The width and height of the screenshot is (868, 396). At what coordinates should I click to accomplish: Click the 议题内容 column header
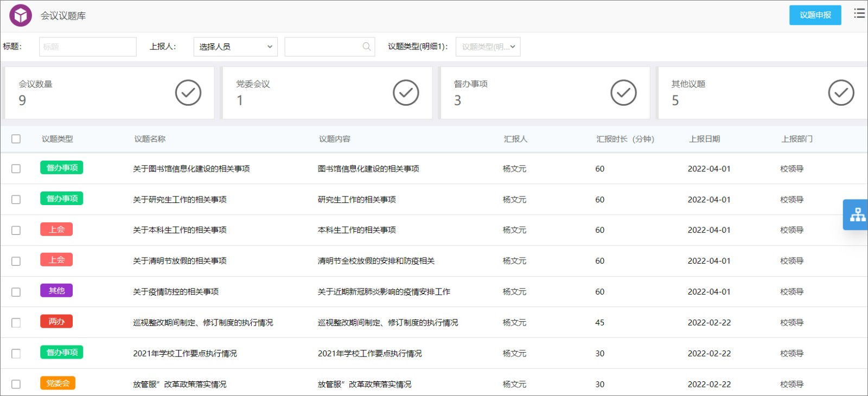335,139
